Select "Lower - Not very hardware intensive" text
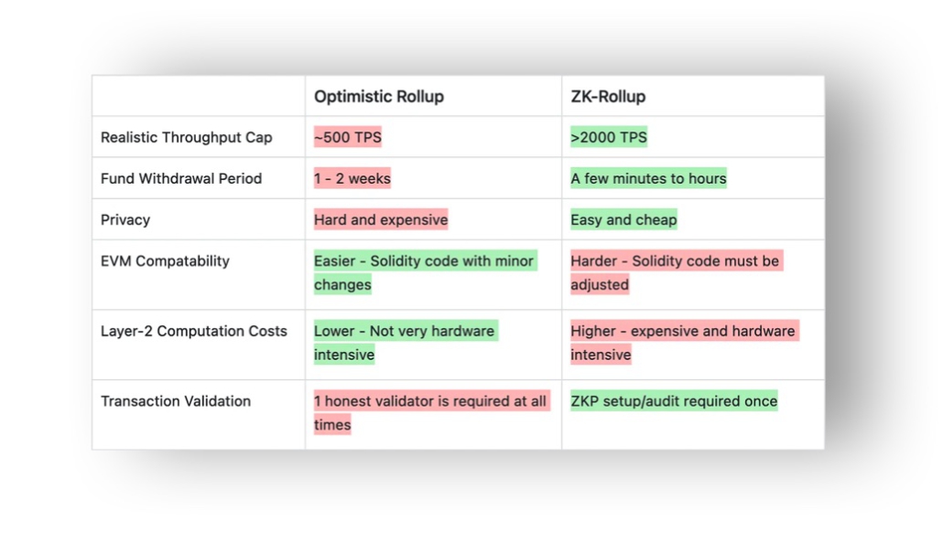 [x=404, y=331]
